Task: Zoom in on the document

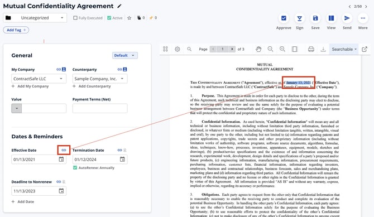Action: [x=282, y=49]
